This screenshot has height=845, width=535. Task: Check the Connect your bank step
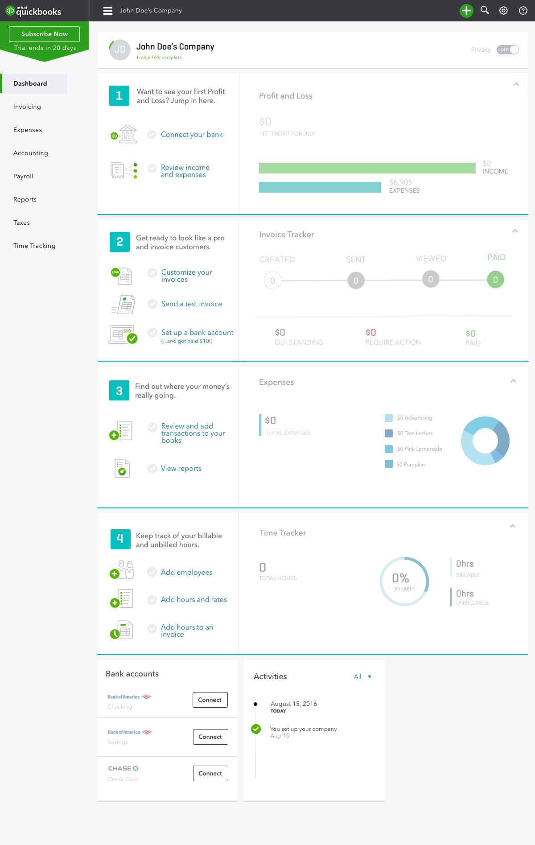point(152,134)
